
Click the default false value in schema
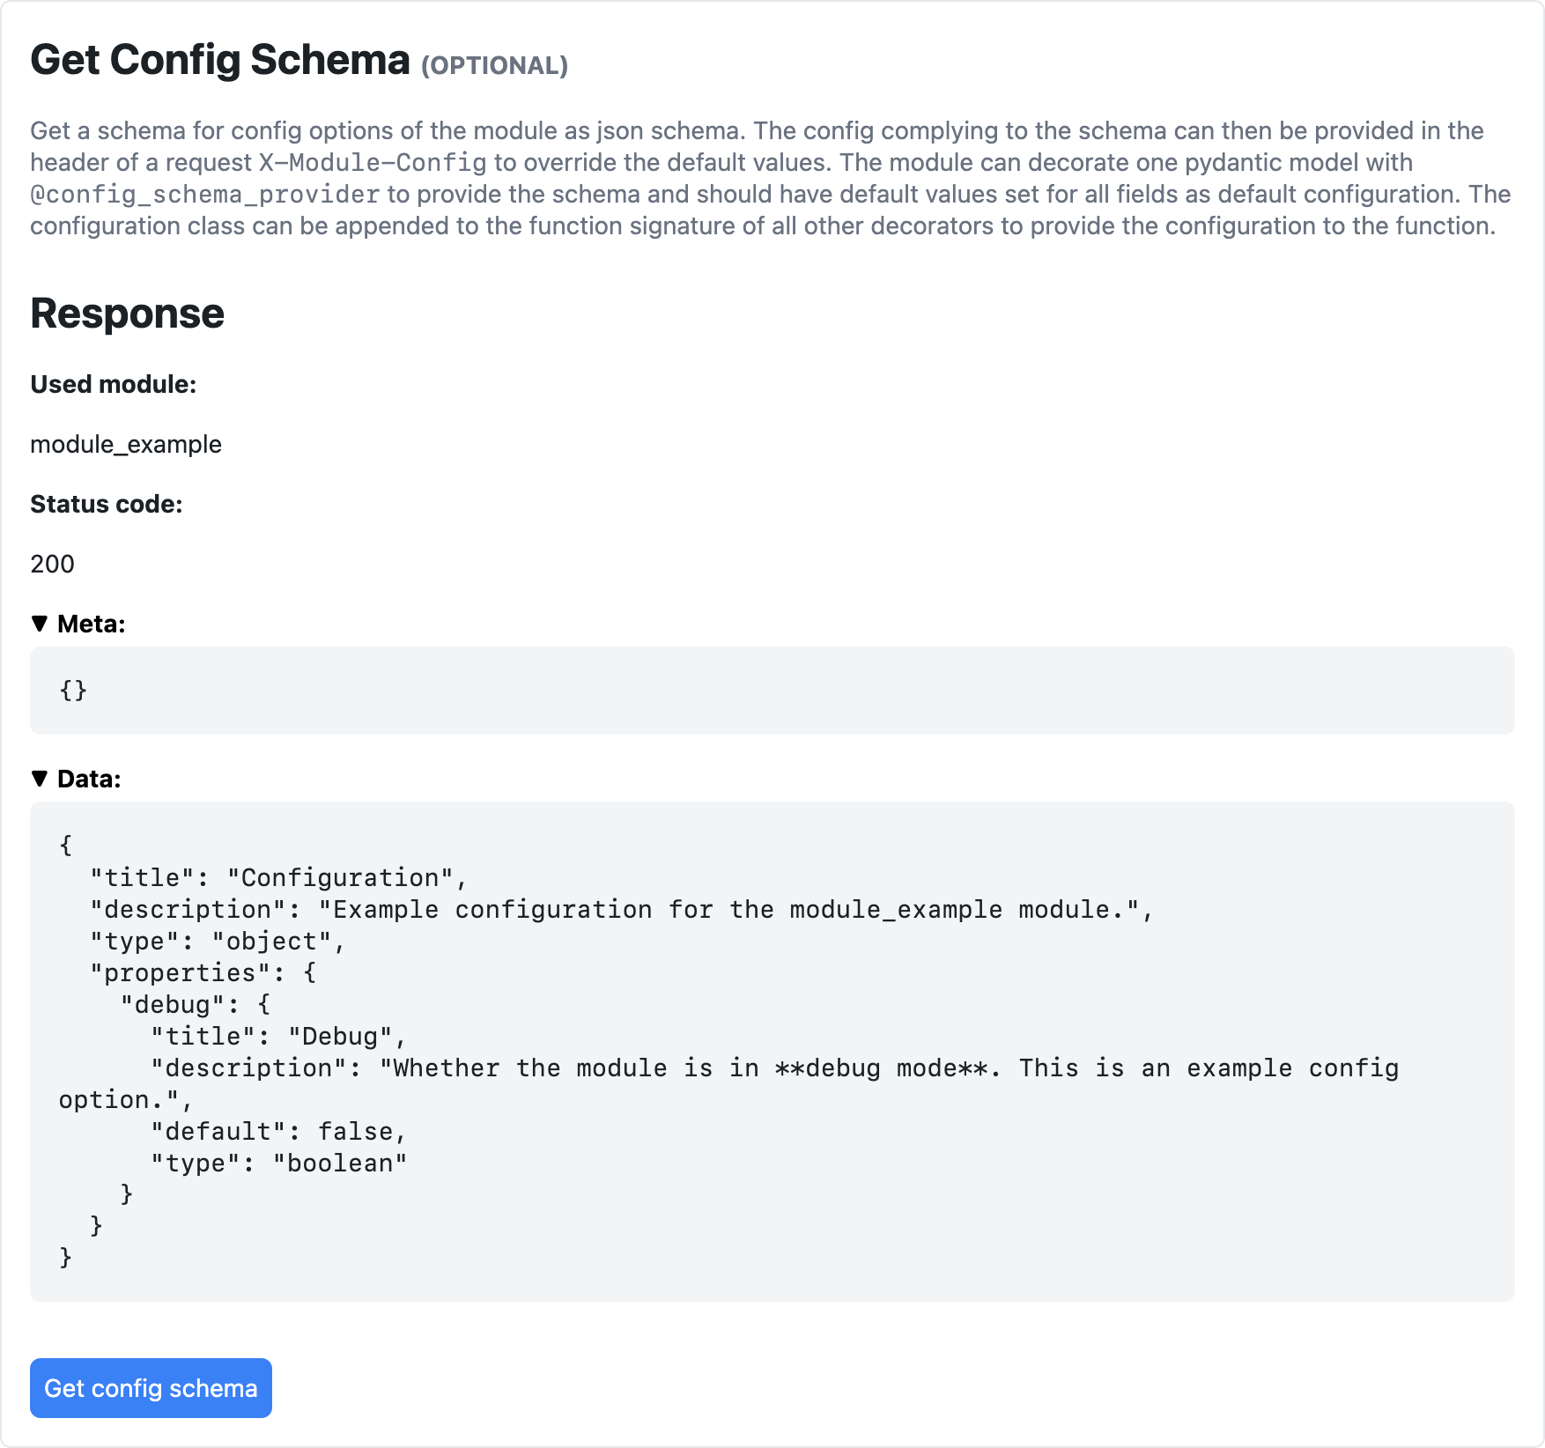coord(363,1130)
